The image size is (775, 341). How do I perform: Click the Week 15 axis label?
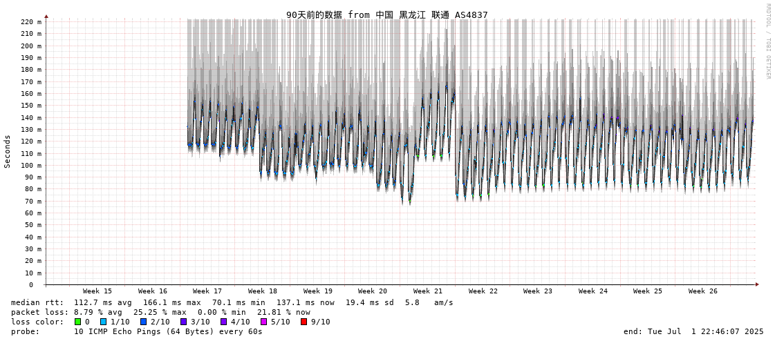97,291
